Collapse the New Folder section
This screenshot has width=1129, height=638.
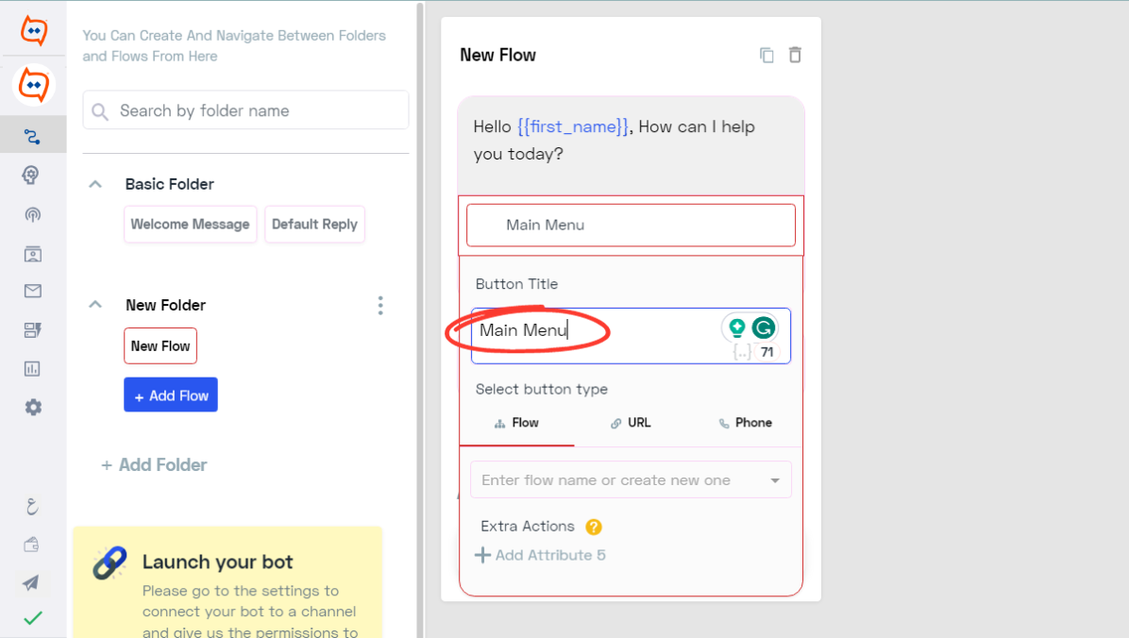[x=95, y=305]
